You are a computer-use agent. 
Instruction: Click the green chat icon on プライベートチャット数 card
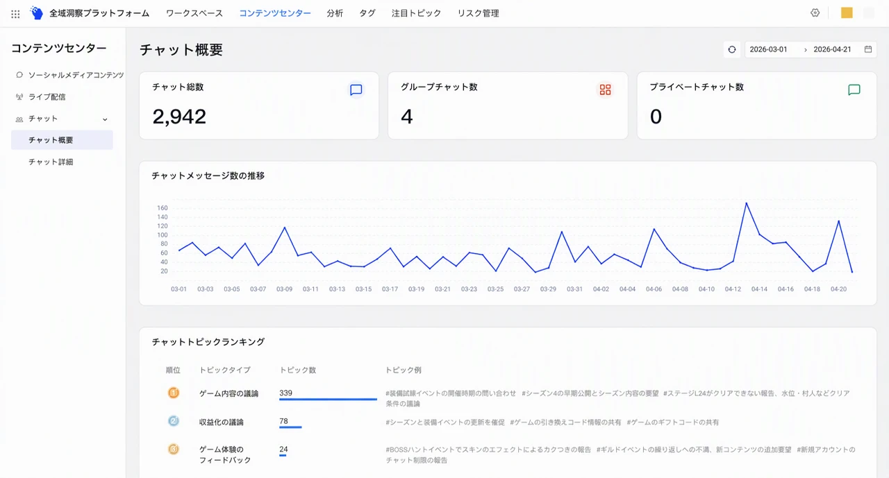854,89
